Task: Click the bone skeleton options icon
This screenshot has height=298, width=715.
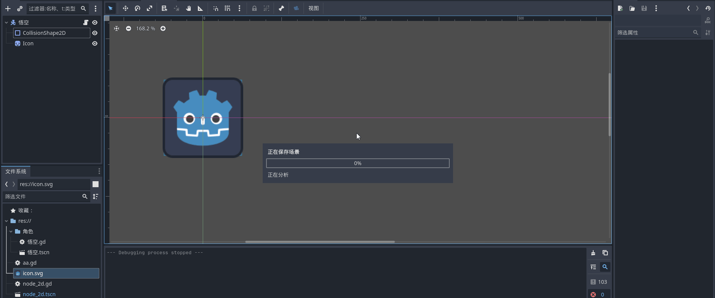Action: 281,8
